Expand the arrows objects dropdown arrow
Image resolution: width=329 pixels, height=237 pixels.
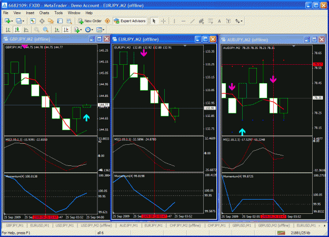[x=242, y=21]
